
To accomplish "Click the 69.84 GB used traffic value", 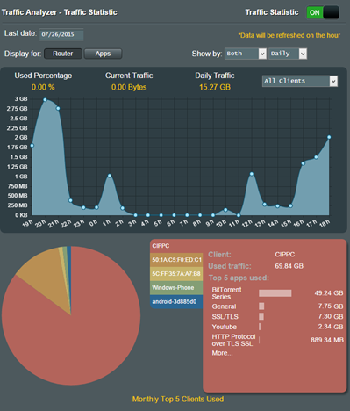I will [x=289, y=266].
